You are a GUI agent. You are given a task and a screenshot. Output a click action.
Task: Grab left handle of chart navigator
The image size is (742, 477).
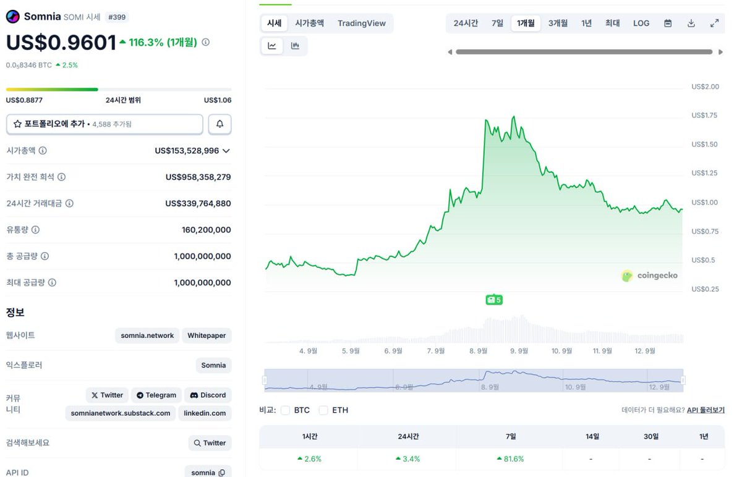tap(265, 381)
